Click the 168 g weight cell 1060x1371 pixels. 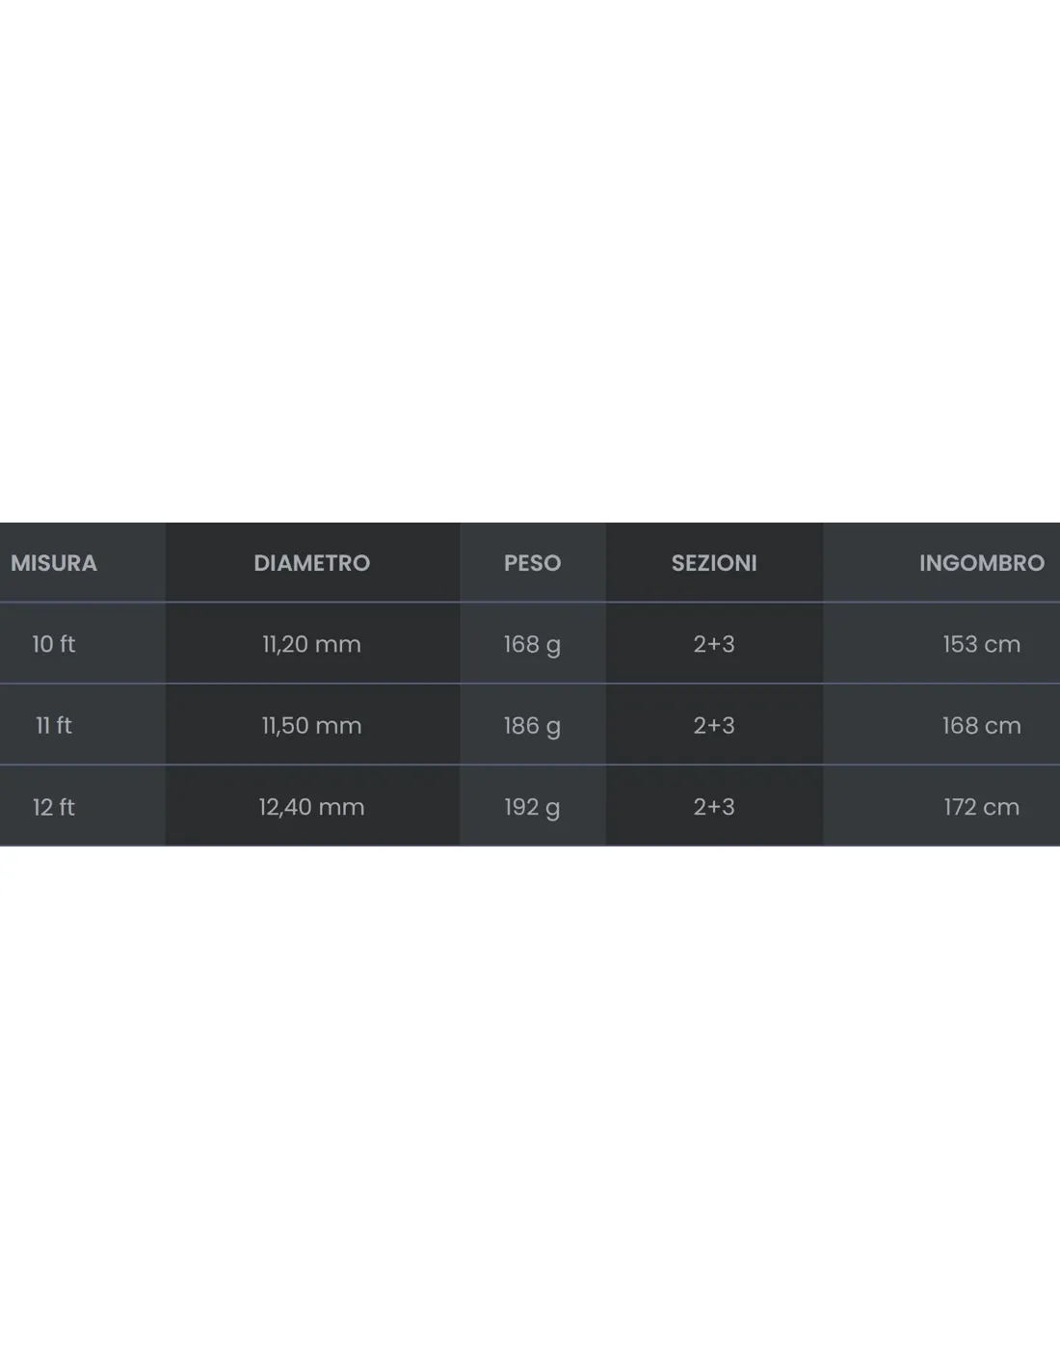pos(532,645)
